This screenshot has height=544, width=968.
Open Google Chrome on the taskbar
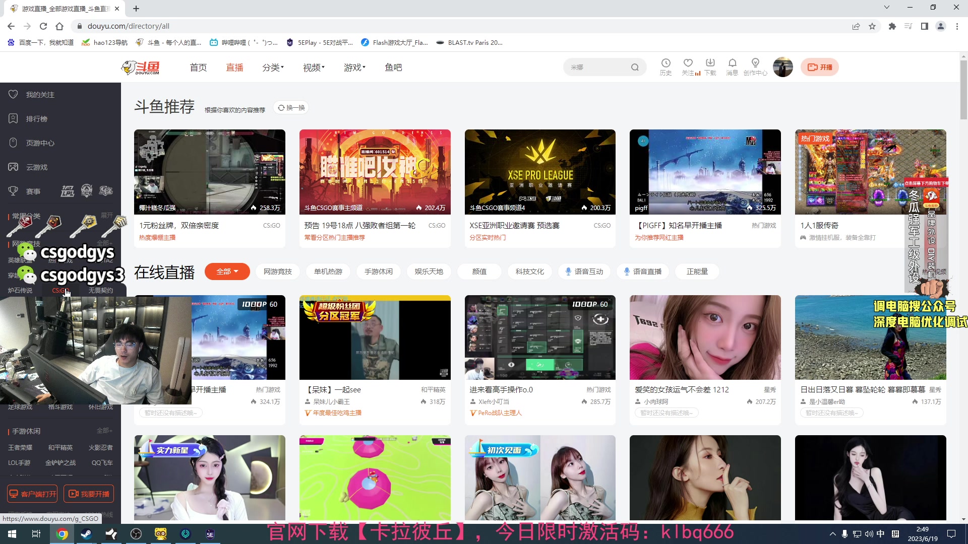coord(62,534)
